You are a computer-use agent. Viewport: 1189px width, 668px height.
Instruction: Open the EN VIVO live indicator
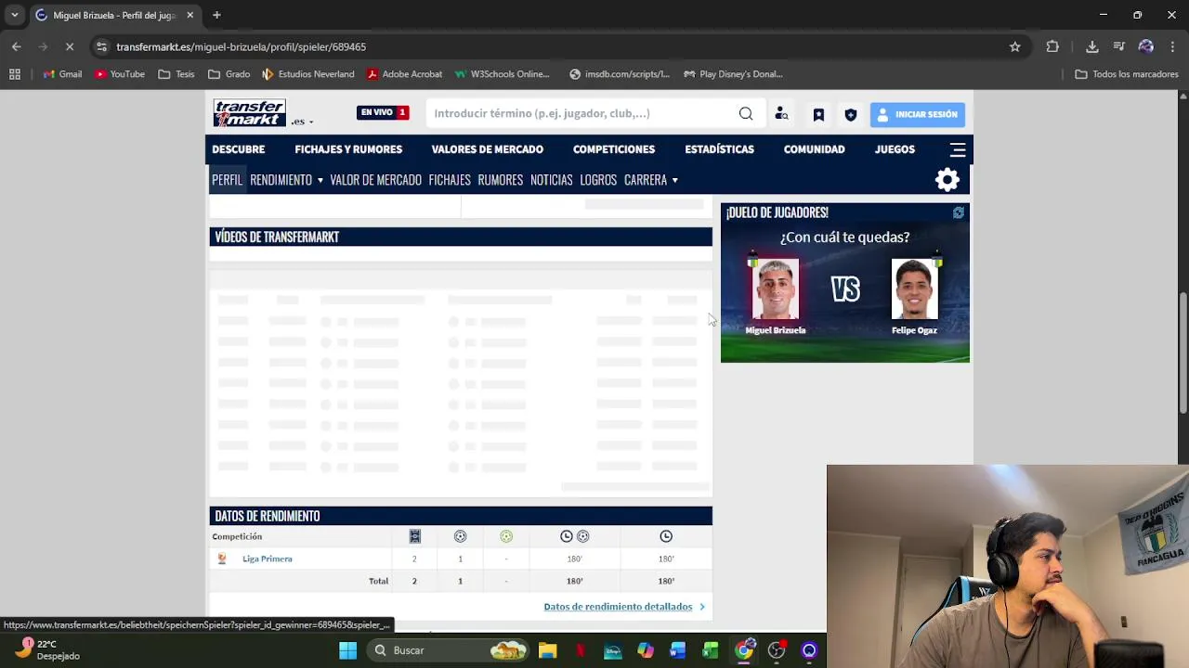click(x=383, y=112)
